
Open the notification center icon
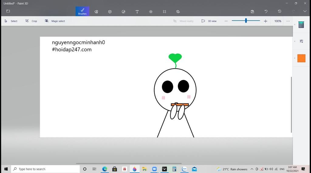point(303,169)
